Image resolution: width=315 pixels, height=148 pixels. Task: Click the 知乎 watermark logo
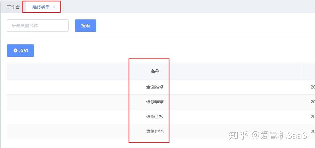tap(238, 135)
